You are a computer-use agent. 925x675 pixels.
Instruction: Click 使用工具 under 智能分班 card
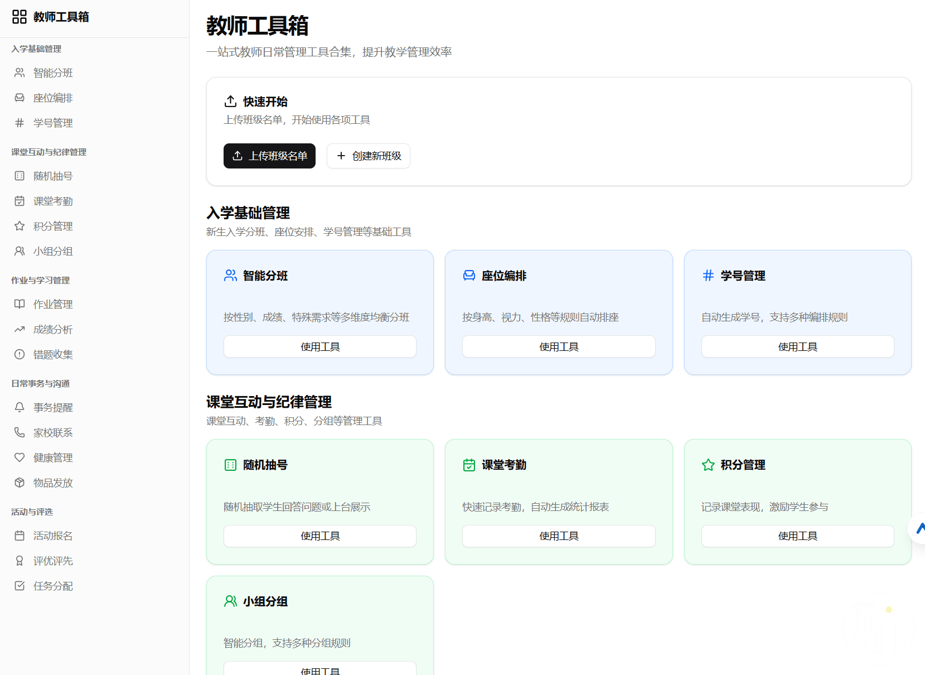tap(320, 347)
